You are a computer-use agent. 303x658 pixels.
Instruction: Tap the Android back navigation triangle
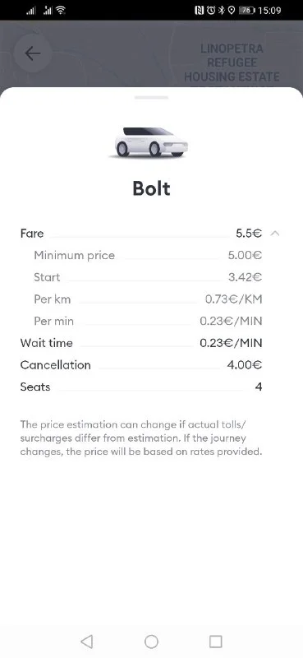click(x=87, y=641)
